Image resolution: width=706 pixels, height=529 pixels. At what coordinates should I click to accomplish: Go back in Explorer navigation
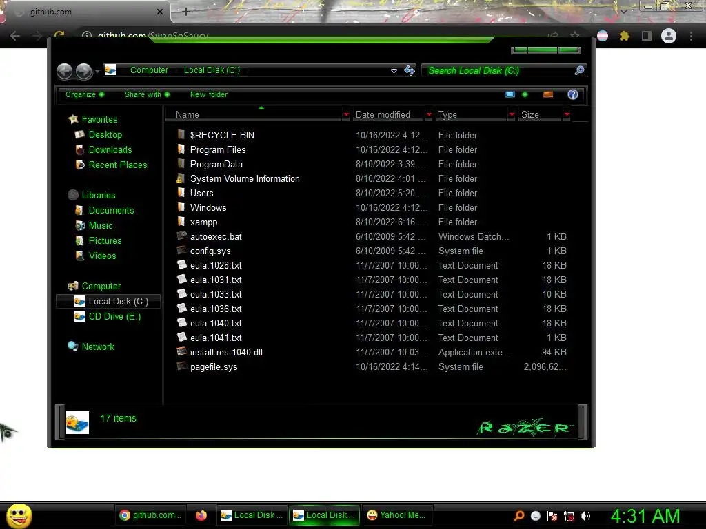(64, 71)
